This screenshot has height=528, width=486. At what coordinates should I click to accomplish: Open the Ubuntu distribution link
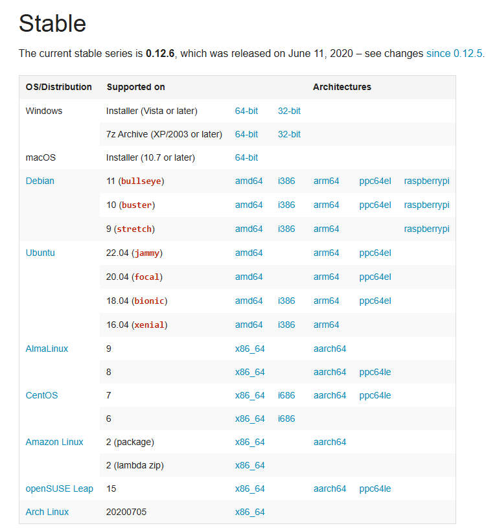click(x=40, y=253)
